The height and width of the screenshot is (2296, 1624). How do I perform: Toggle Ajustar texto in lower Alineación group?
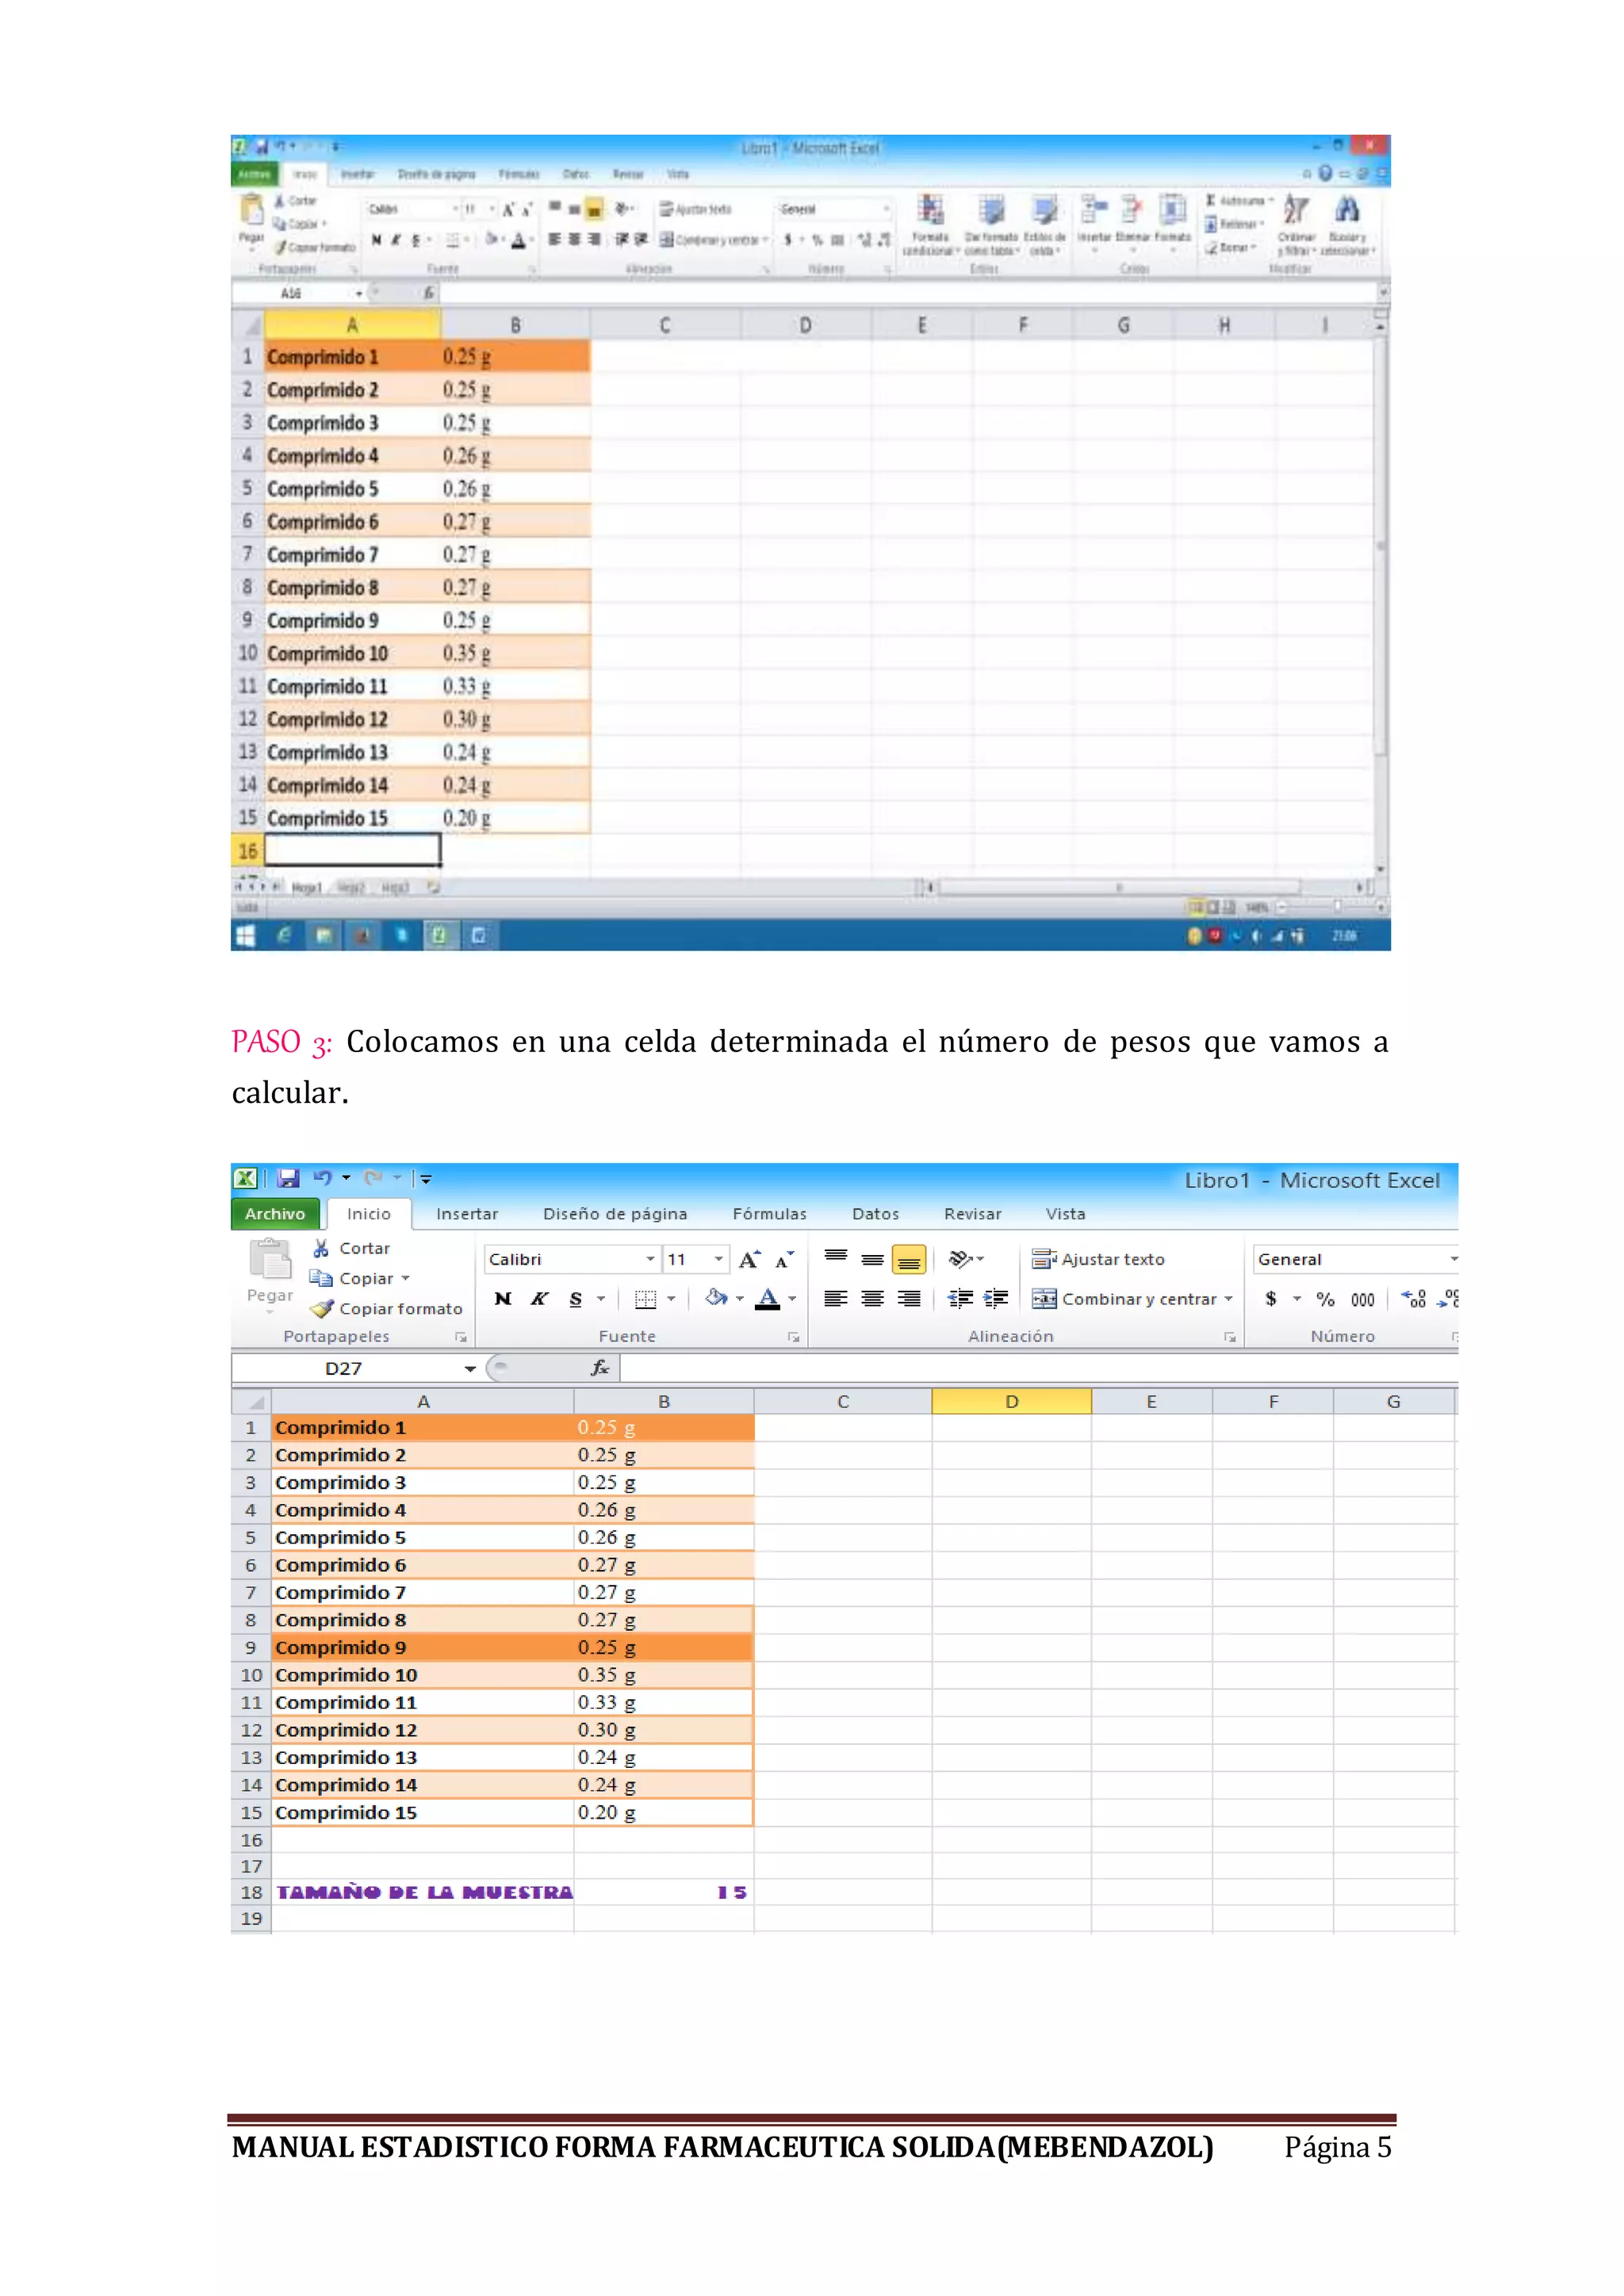point(1099,1259)
